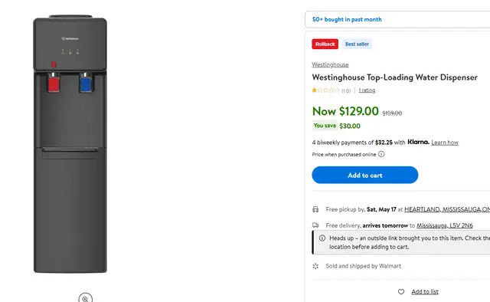The width and height of the screenshot is (490, 302).
Task: Click the 50+ bought in past month banner
Action: click(397, 19)
